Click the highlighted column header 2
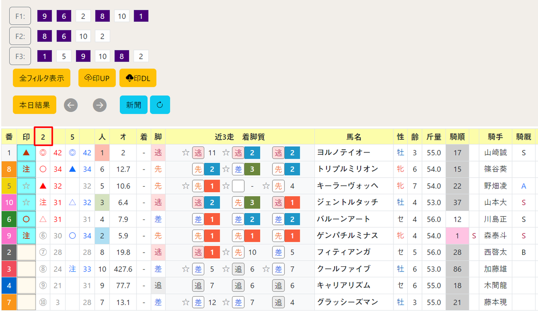538x313 pixels. (x=43, y=137)
